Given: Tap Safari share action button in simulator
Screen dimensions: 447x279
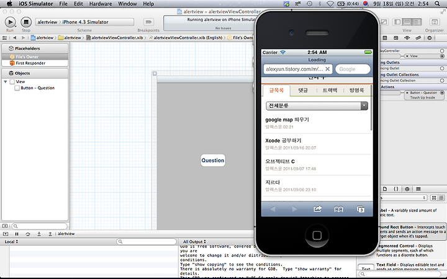Looking at the screenshot, I should click(x=318, y=209).
